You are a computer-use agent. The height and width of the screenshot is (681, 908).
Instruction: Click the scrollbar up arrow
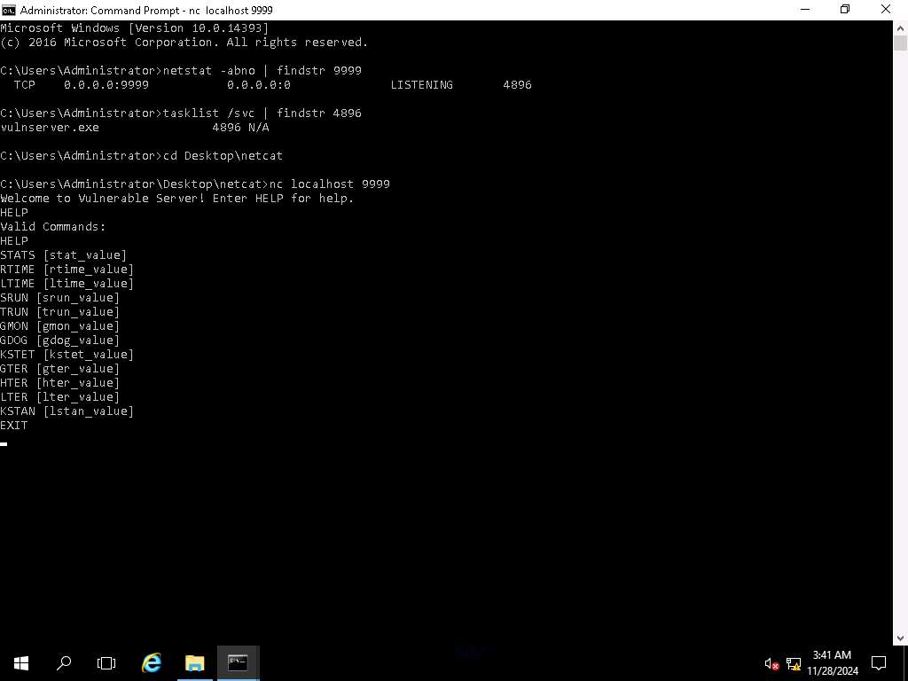tap(900, 27)
